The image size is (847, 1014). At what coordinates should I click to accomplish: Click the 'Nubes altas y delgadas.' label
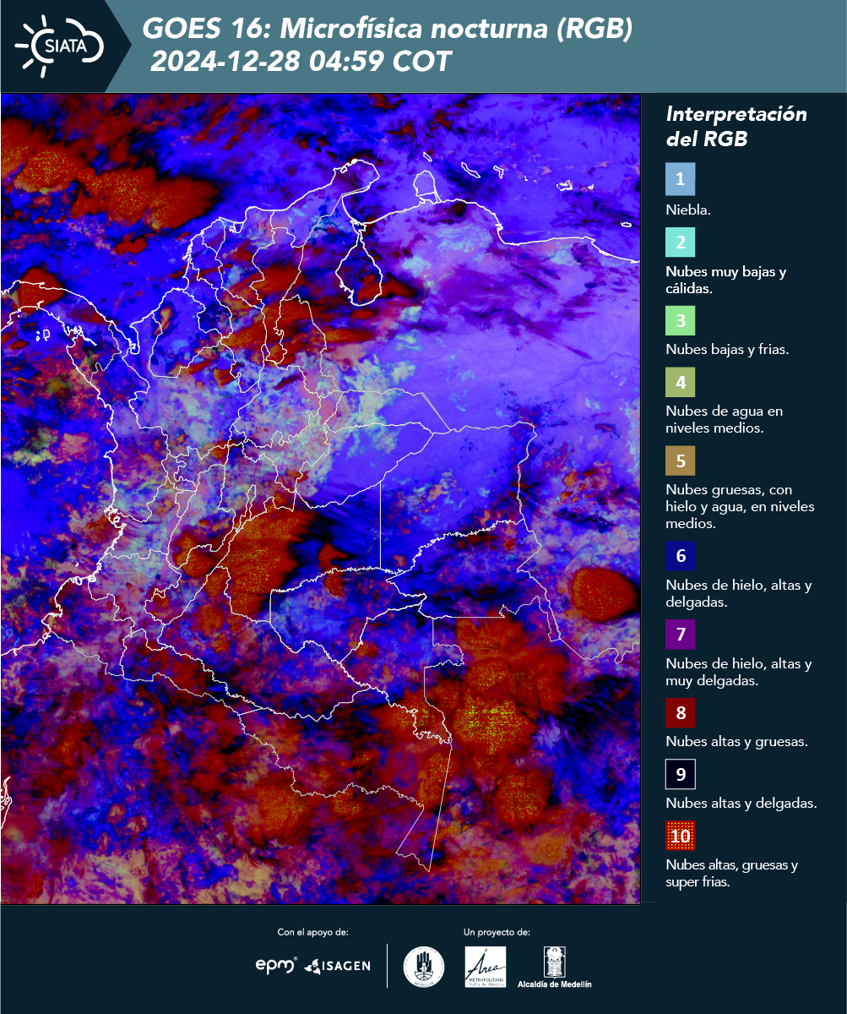click(741, 804)
